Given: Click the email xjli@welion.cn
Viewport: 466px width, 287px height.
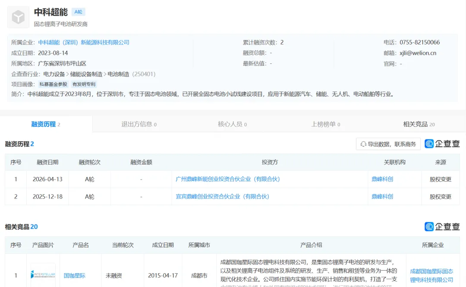Looking at the screenshot, I should [418, 53].
